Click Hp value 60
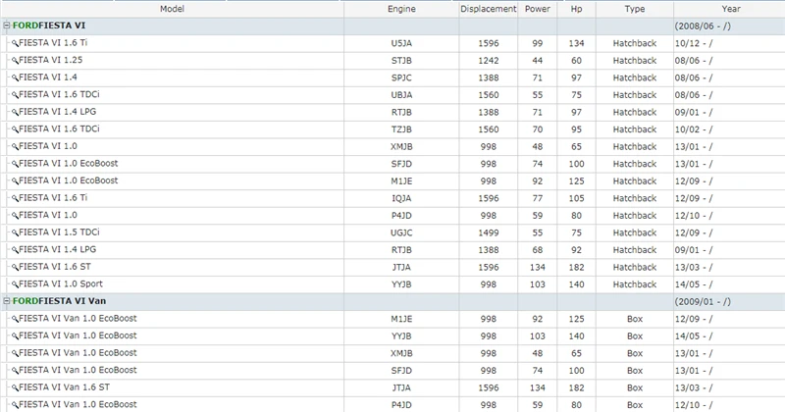This screenshot has height=412, width=785. point(576,61)
